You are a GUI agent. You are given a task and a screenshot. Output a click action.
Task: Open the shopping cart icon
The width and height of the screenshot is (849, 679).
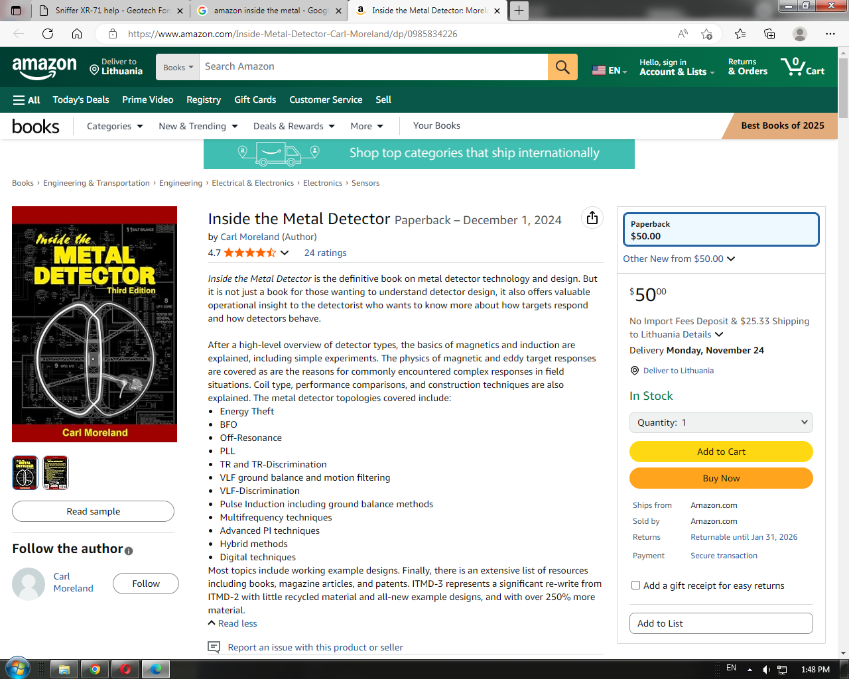click(x=803, y=67)
